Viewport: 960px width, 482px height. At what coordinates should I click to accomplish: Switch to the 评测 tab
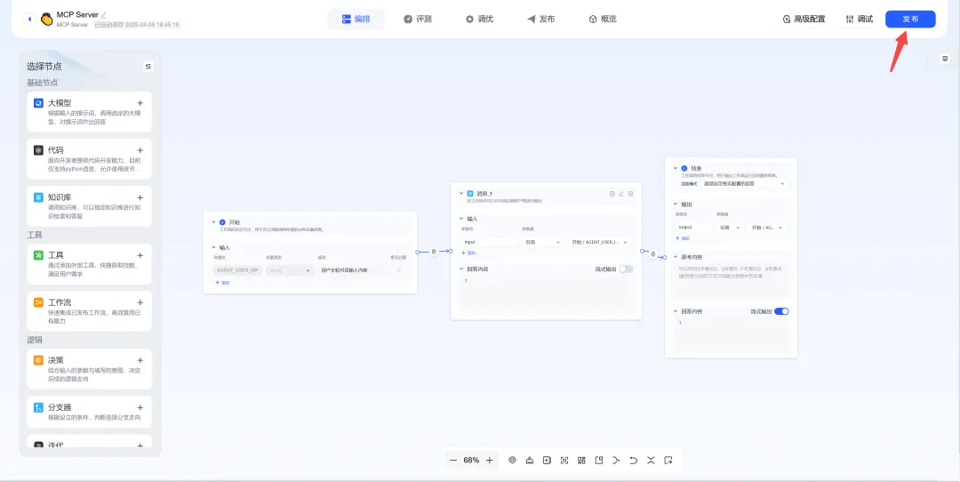point(418,19)
